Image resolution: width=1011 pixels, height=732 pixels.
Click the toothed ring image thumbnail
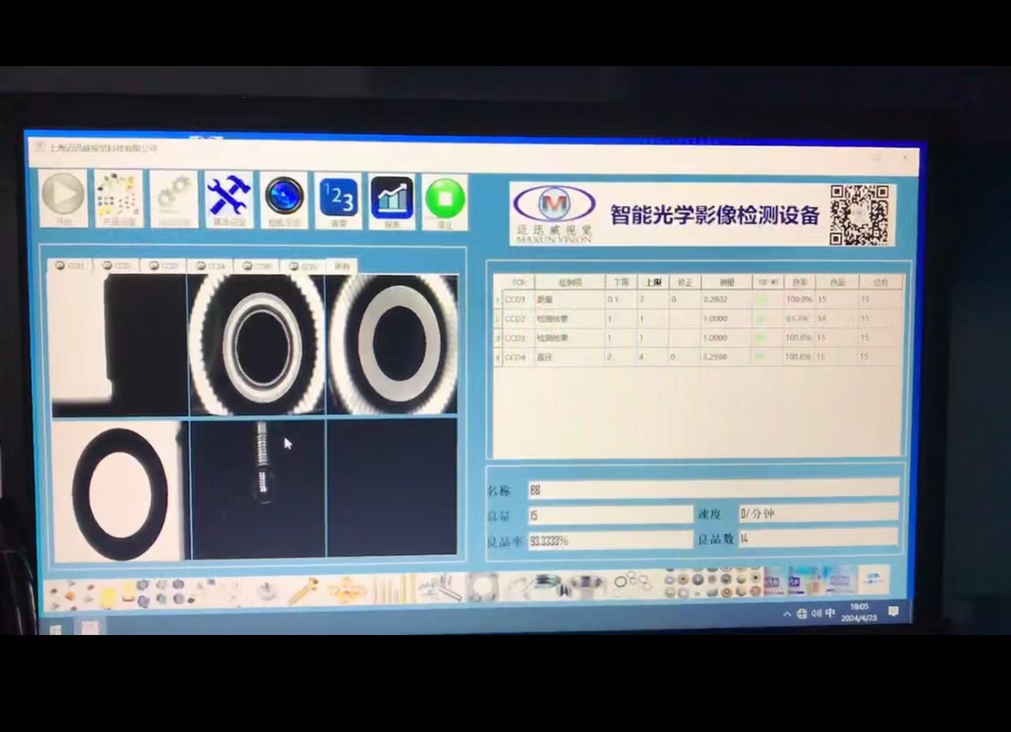[256, 345]
